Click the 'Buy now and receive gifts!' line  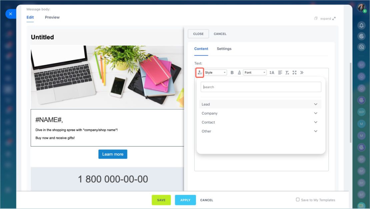[x=55, y=138]
